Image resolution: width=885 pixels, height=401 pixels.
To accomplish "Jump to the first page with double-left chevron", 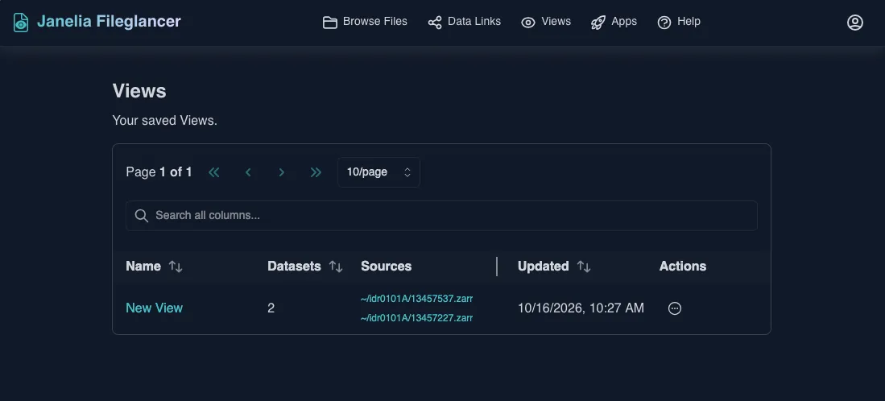I will pyautogui.click(x=214, y=172).
